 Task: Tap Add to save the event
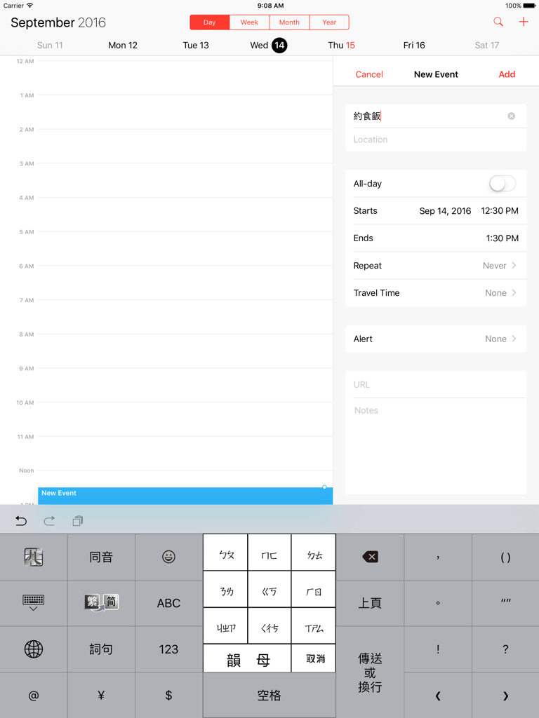[x=507, y=74]
